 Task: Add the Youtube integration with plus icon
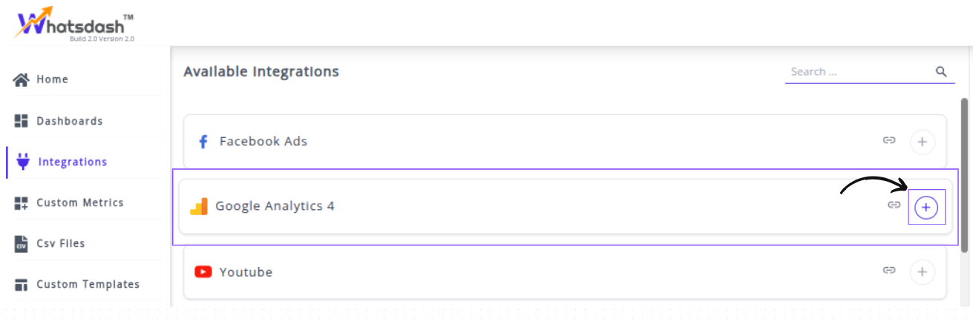coord(922,272)
